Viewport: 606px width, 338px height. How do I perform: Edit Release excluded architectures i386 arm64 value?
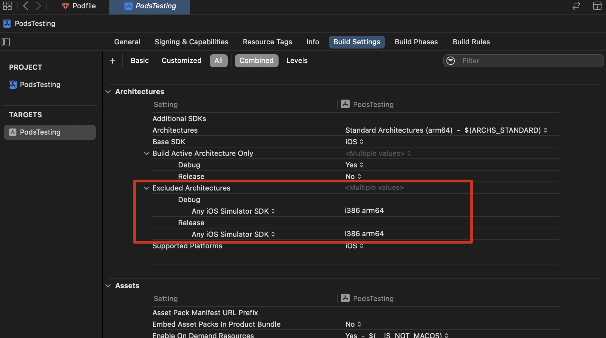coord(364,234)
